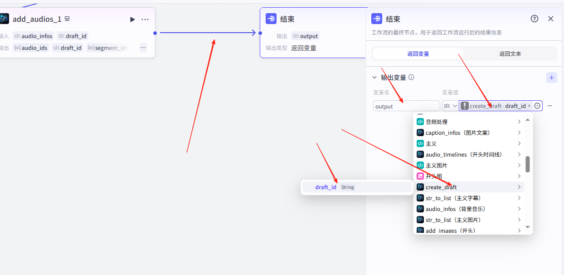
Task: Select the 返回变量 tab
Action: (418, 54)
